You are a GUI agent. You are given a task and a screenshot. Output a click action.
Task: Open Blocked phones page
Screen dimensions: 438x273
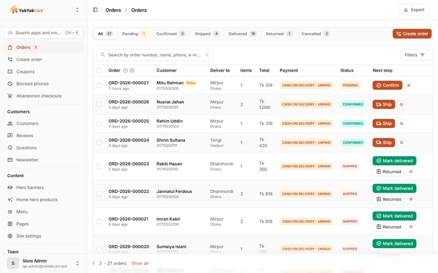tap(44, 84)
